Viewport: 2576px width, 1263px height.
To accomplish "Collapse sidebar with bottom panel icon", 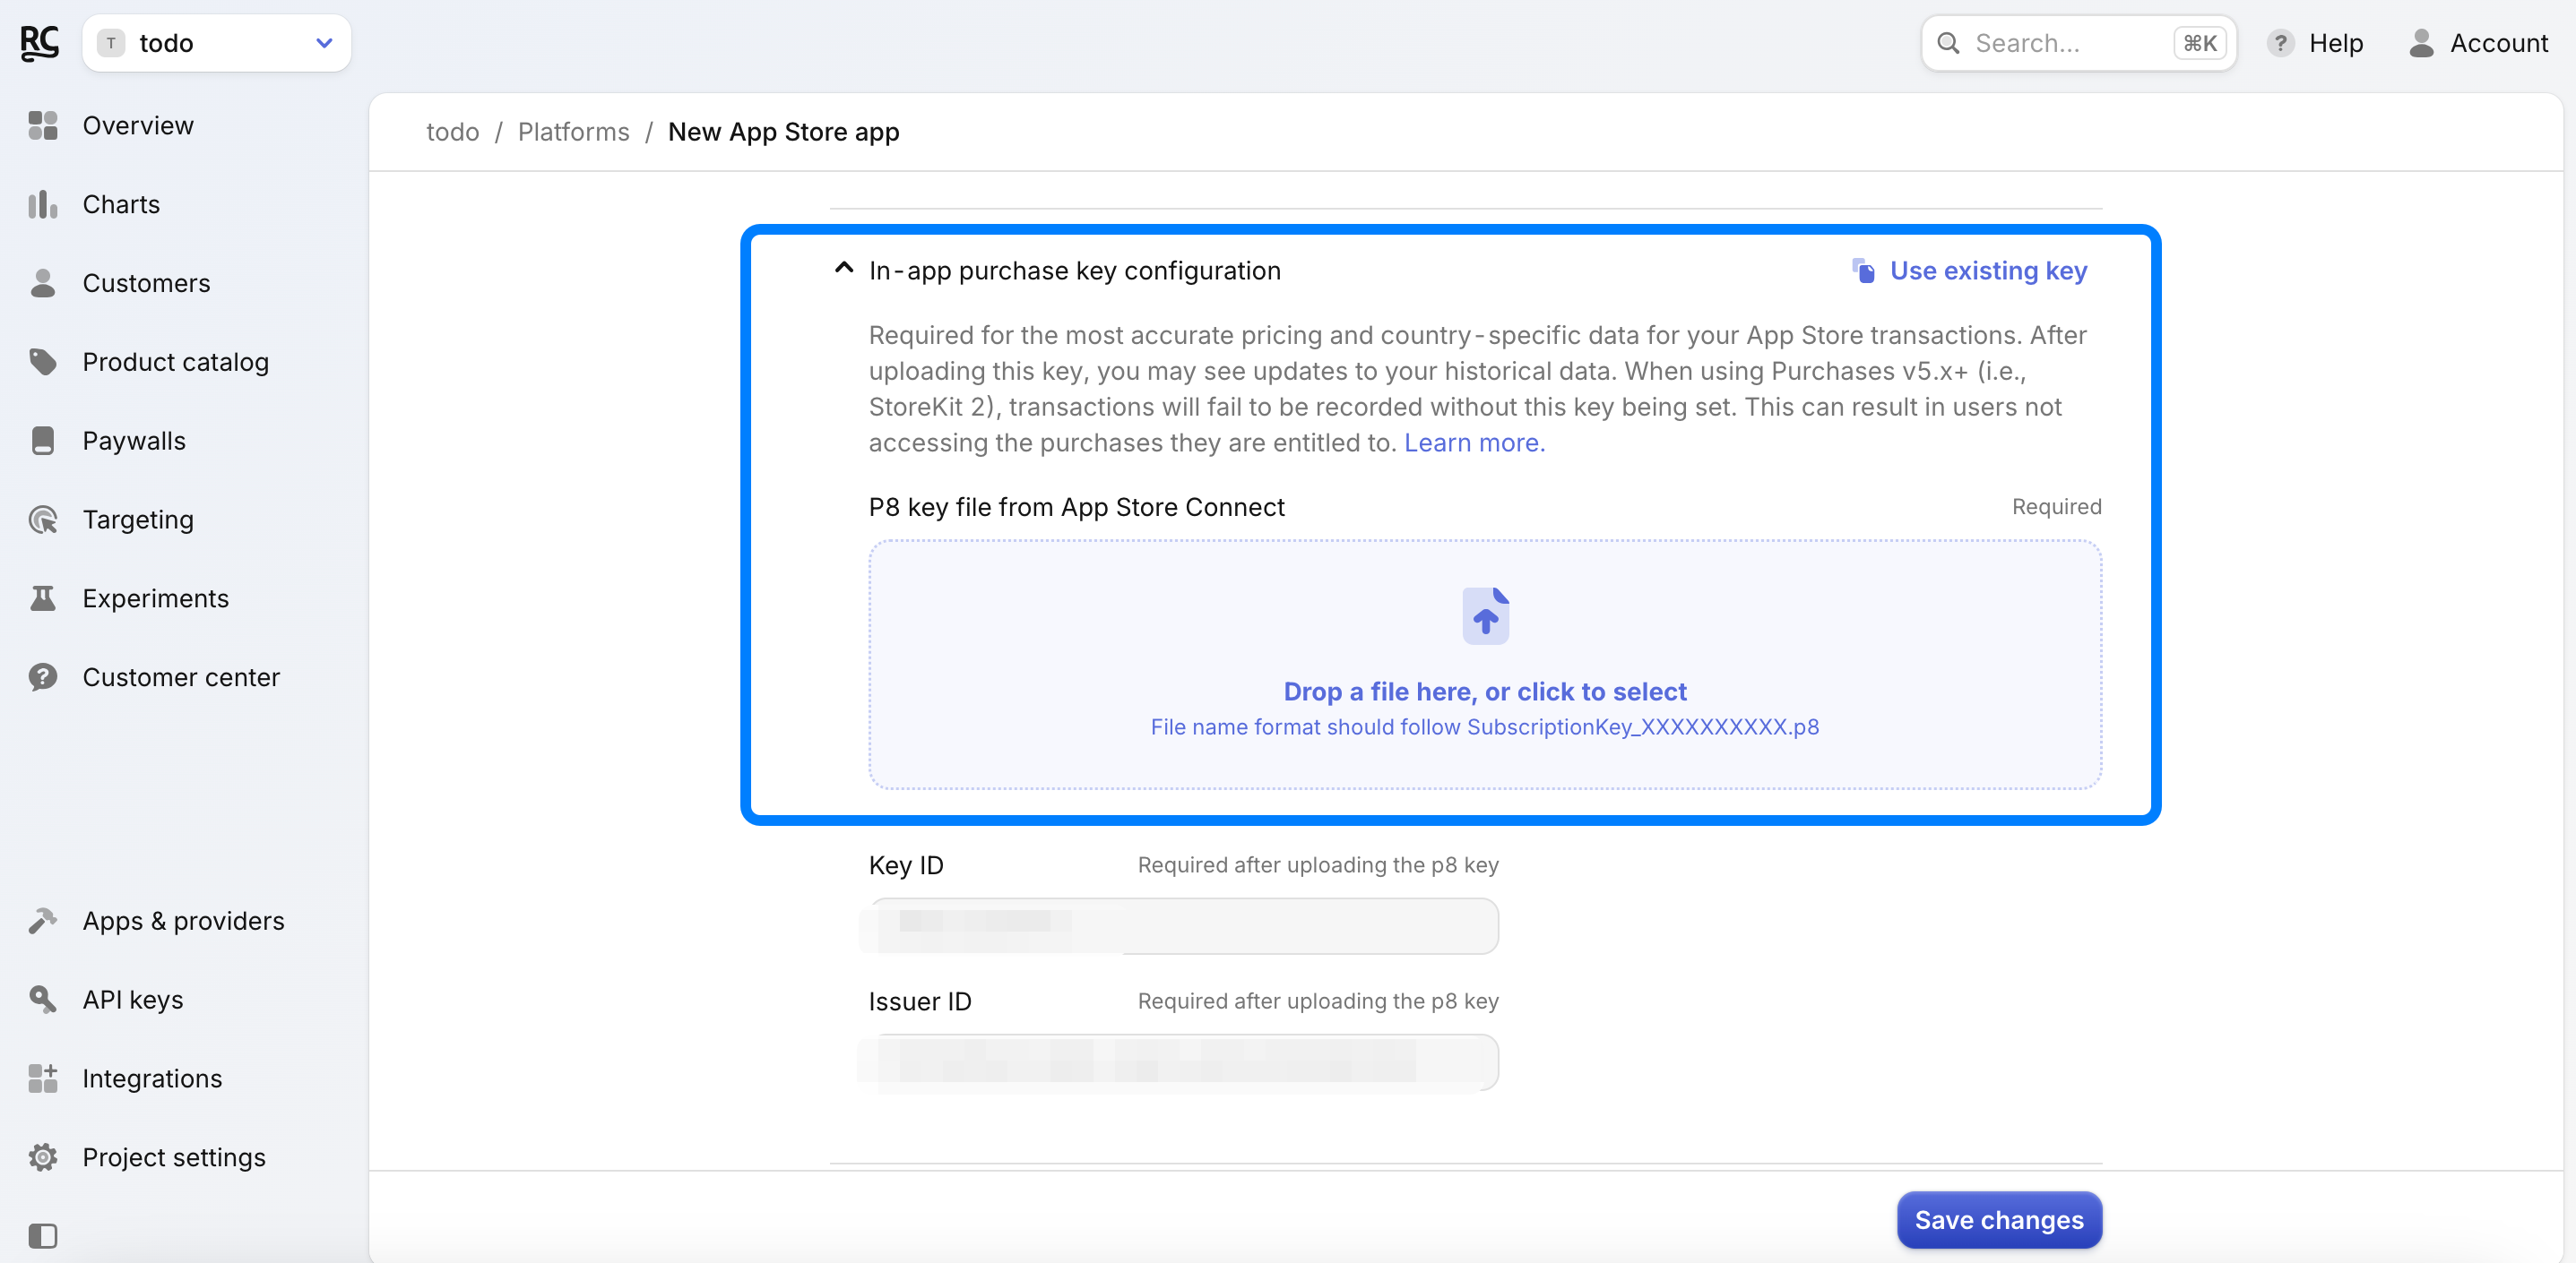I will tap(42, 1235).
